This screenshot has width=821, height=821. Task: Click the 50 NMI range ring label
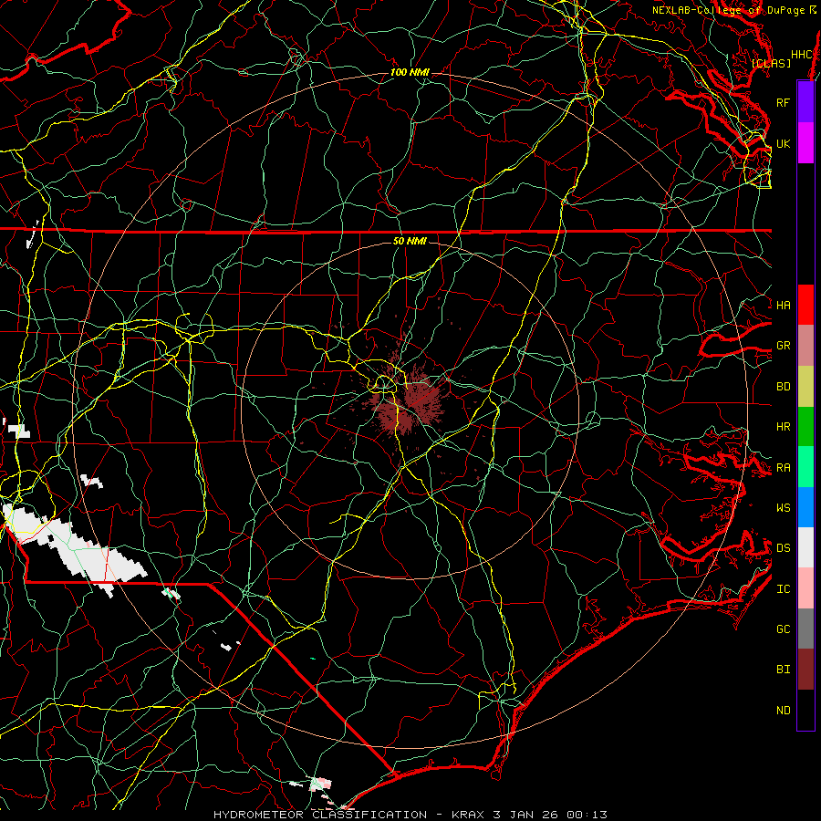pyautogui.click(x=410, y=241)
